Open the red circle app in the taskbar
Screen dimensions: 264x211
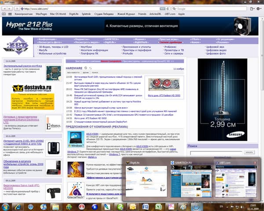coord(82,207)
